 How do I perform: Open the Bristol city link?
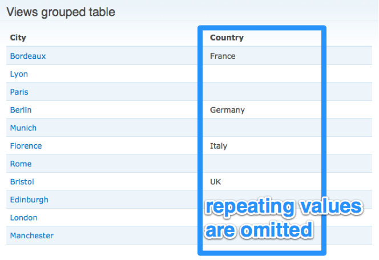tap(22, 182)
